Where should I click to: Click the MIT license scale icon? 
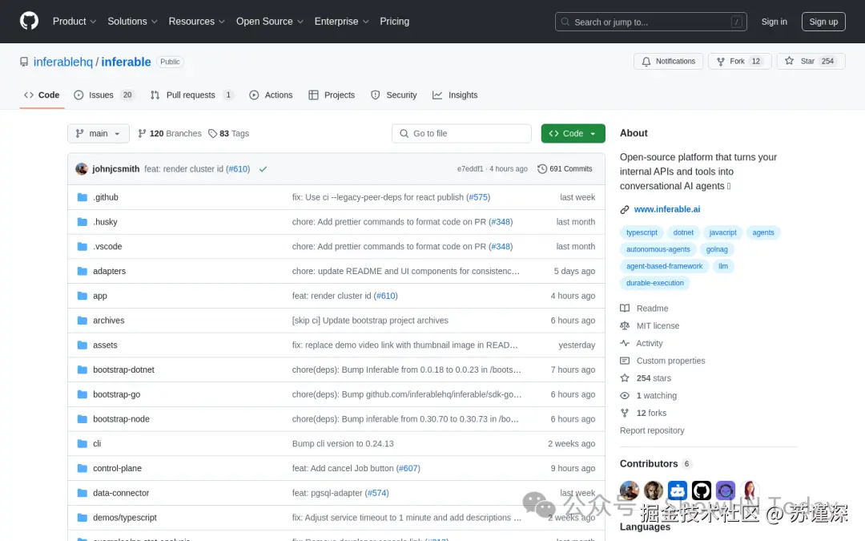625,325
